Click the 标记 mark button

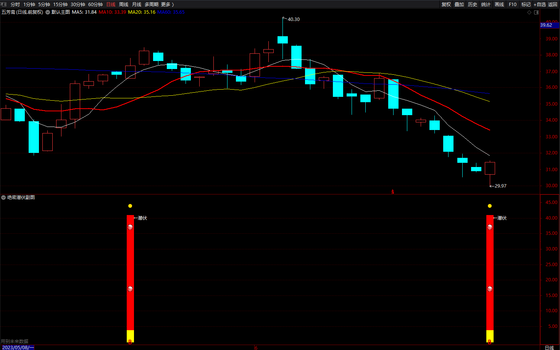pyautogui.click(x=526, y=5)
